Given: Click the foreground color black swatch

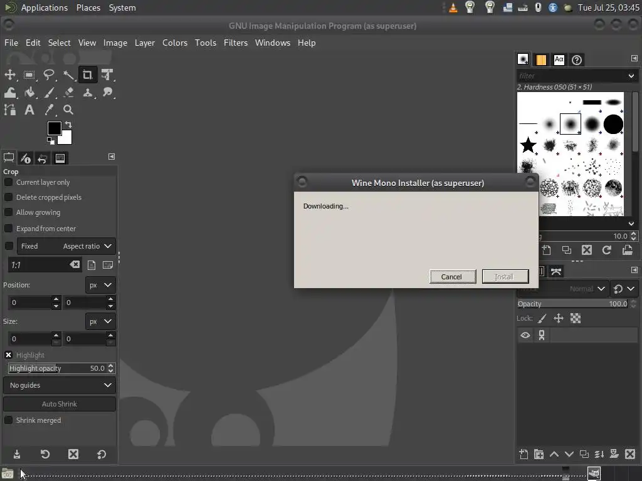Looking at the screenshot, I should (54, 128).
